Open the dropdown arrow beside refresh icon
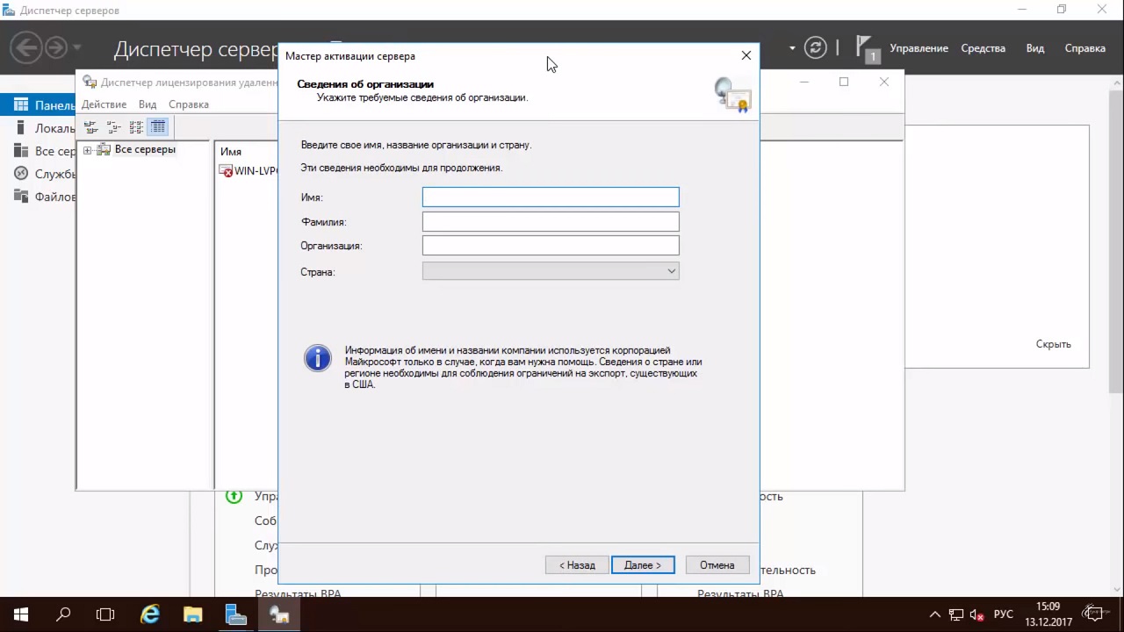Image resolution: width=1124 pixels, height=632 pixels. click(x=792, y=48)
